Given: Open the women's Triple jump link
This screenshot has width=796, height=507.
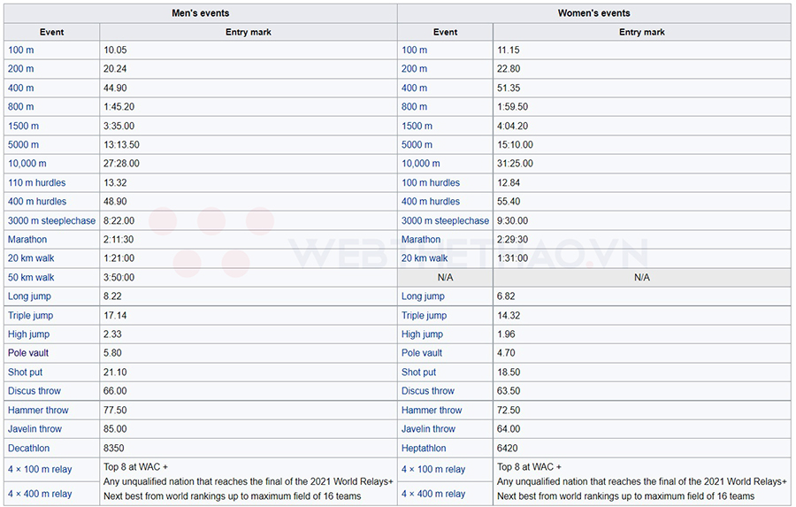Looking at the screenshot, I should pos(424,316).
